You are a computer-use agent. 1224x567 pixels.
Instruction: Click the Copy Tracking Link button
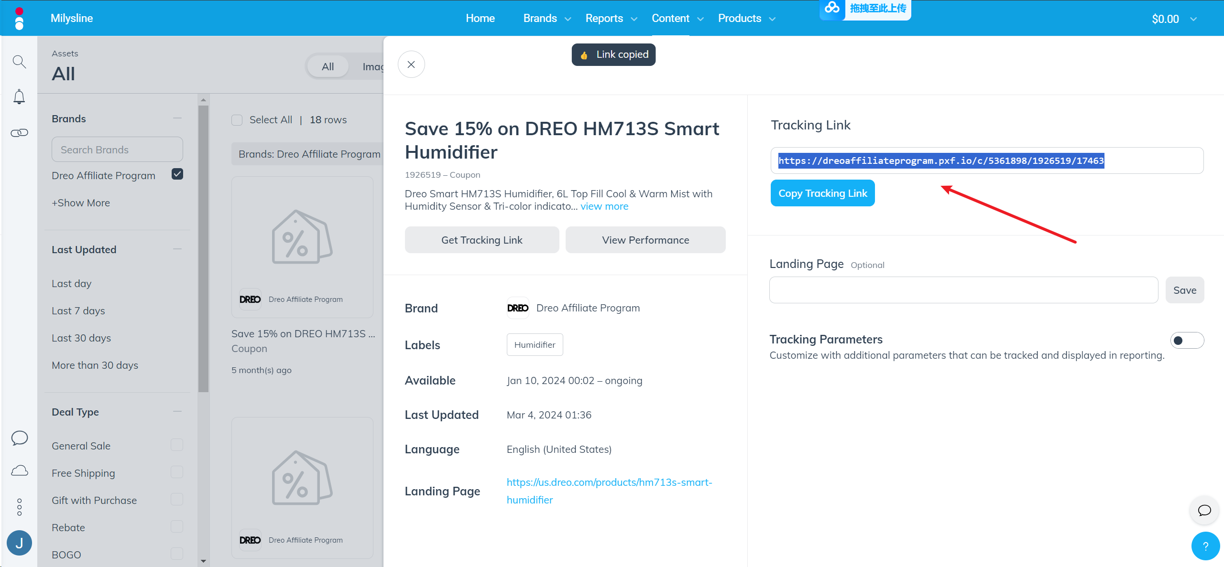[822, 193]
